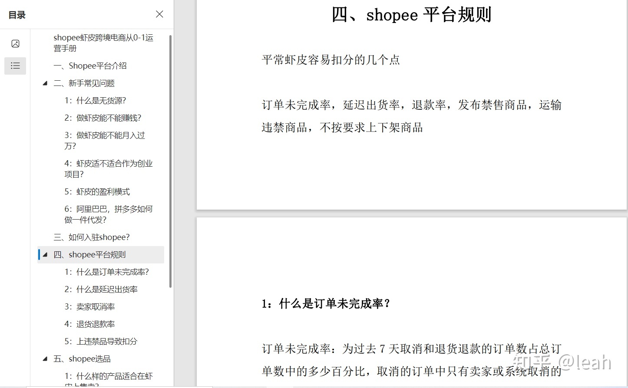
Task: Open 1：什么是无货源? entry
Action: click(95, 101)
